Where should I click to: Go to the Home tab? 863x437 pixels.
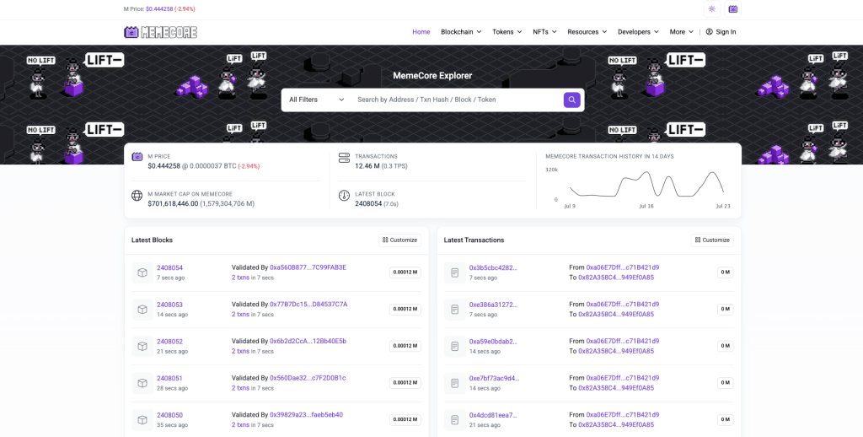421,32
